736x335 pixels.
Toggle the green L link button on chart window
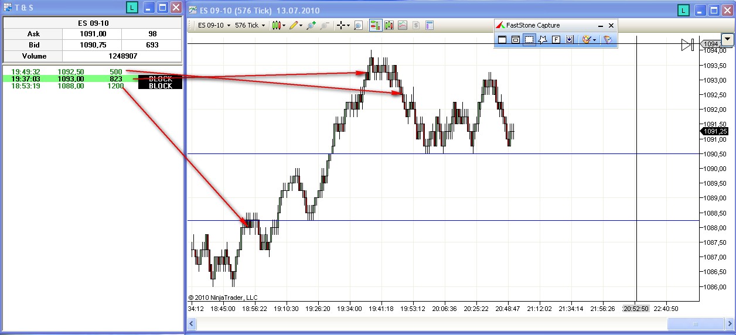click(x=683, y=9)
